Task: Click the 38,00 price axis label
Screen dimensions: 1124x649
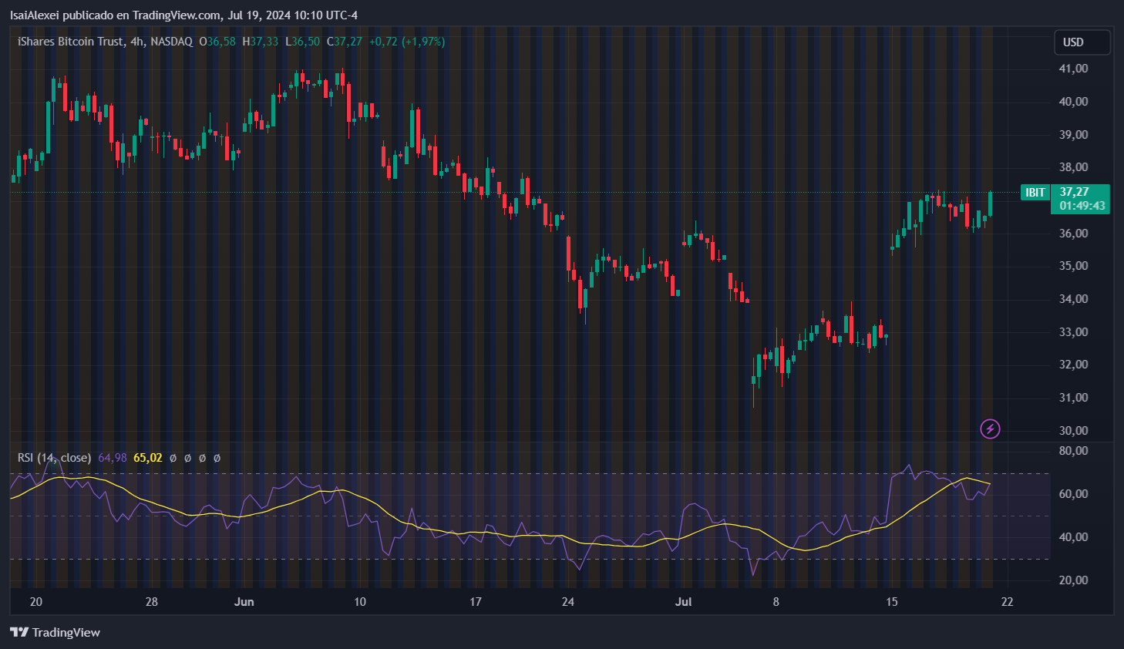Action: coord(1073,167)
